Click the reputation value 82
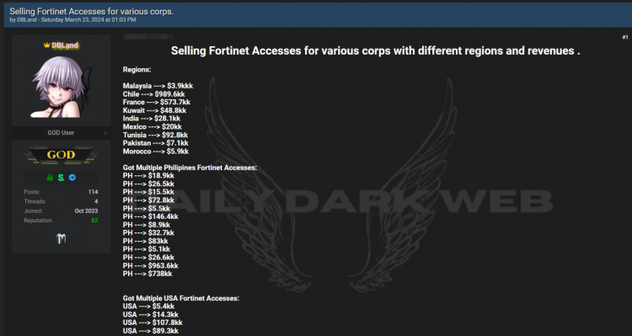Viewport: 632px width, 336px height. coord(94,221)
